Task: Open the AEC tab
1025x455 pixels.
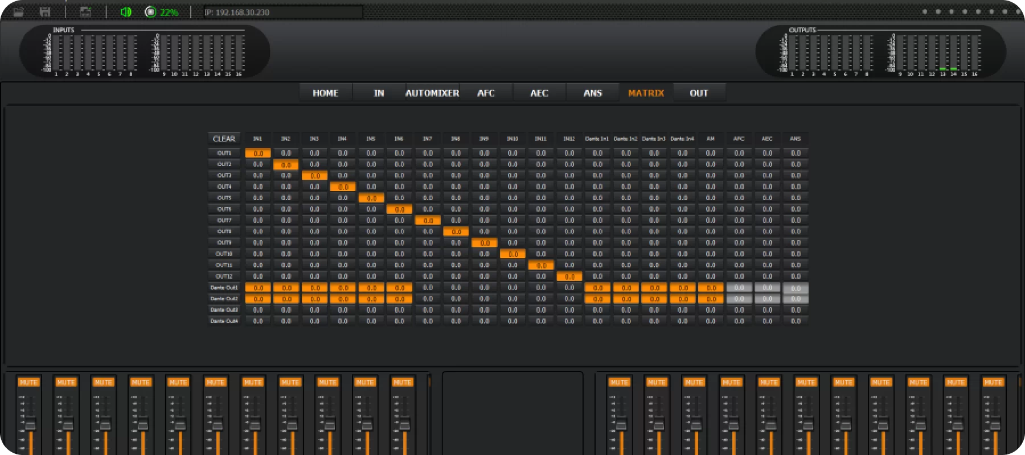Action: 539,93
